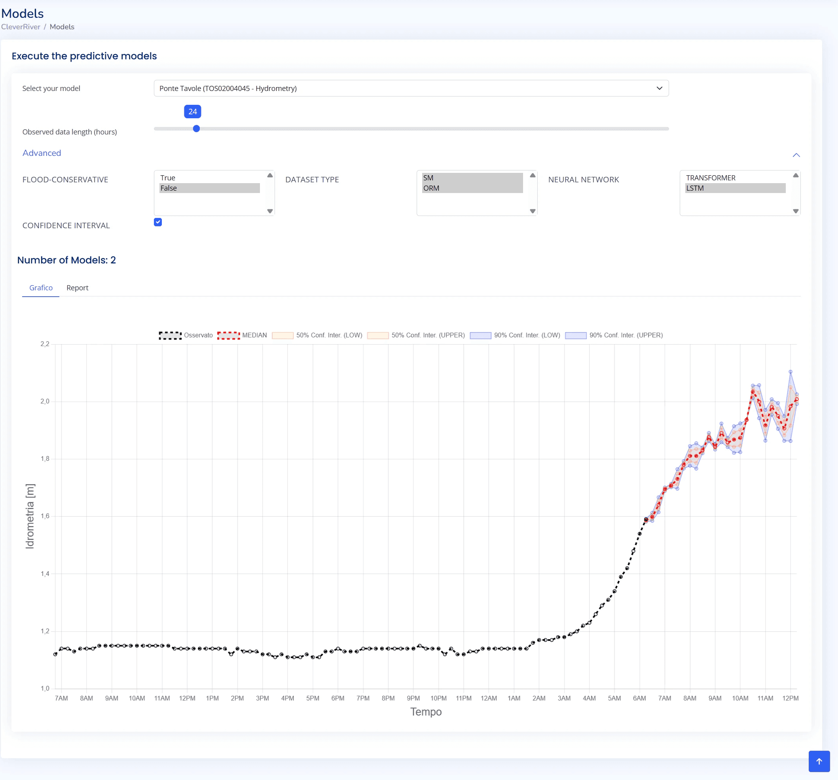Switch to the Report tab
This screenshot has width=838, height=780.
[x=77, y=288]
